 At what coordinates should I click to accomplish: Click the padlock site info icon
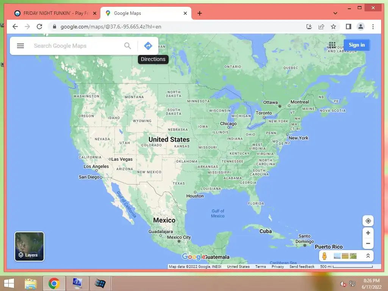tap(55, 27)
